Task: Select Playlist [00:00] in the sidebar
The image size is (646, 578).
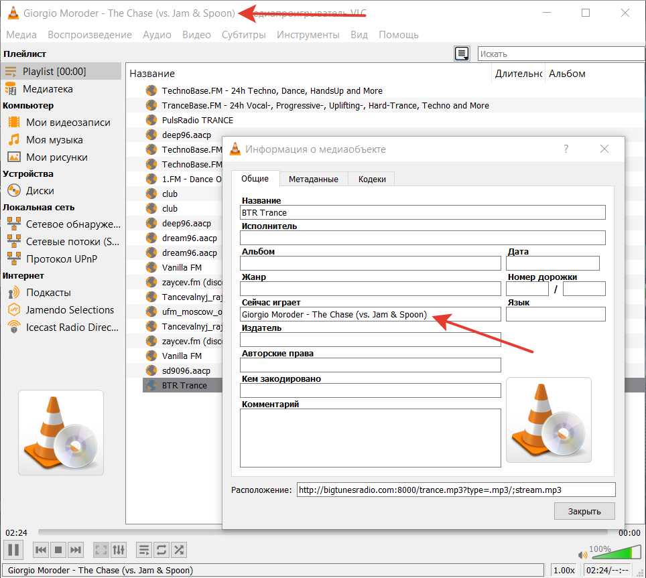Action: pos(61,71)
